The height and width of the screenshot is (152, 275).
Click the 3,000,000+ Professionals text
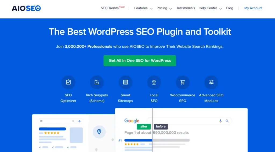point(88,47)
